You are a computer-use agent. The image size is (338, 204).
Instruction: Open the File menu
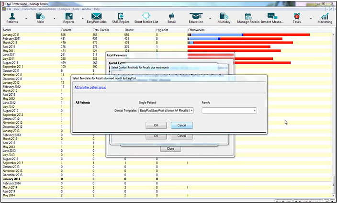pyautogui.click(x=9, y=9)
